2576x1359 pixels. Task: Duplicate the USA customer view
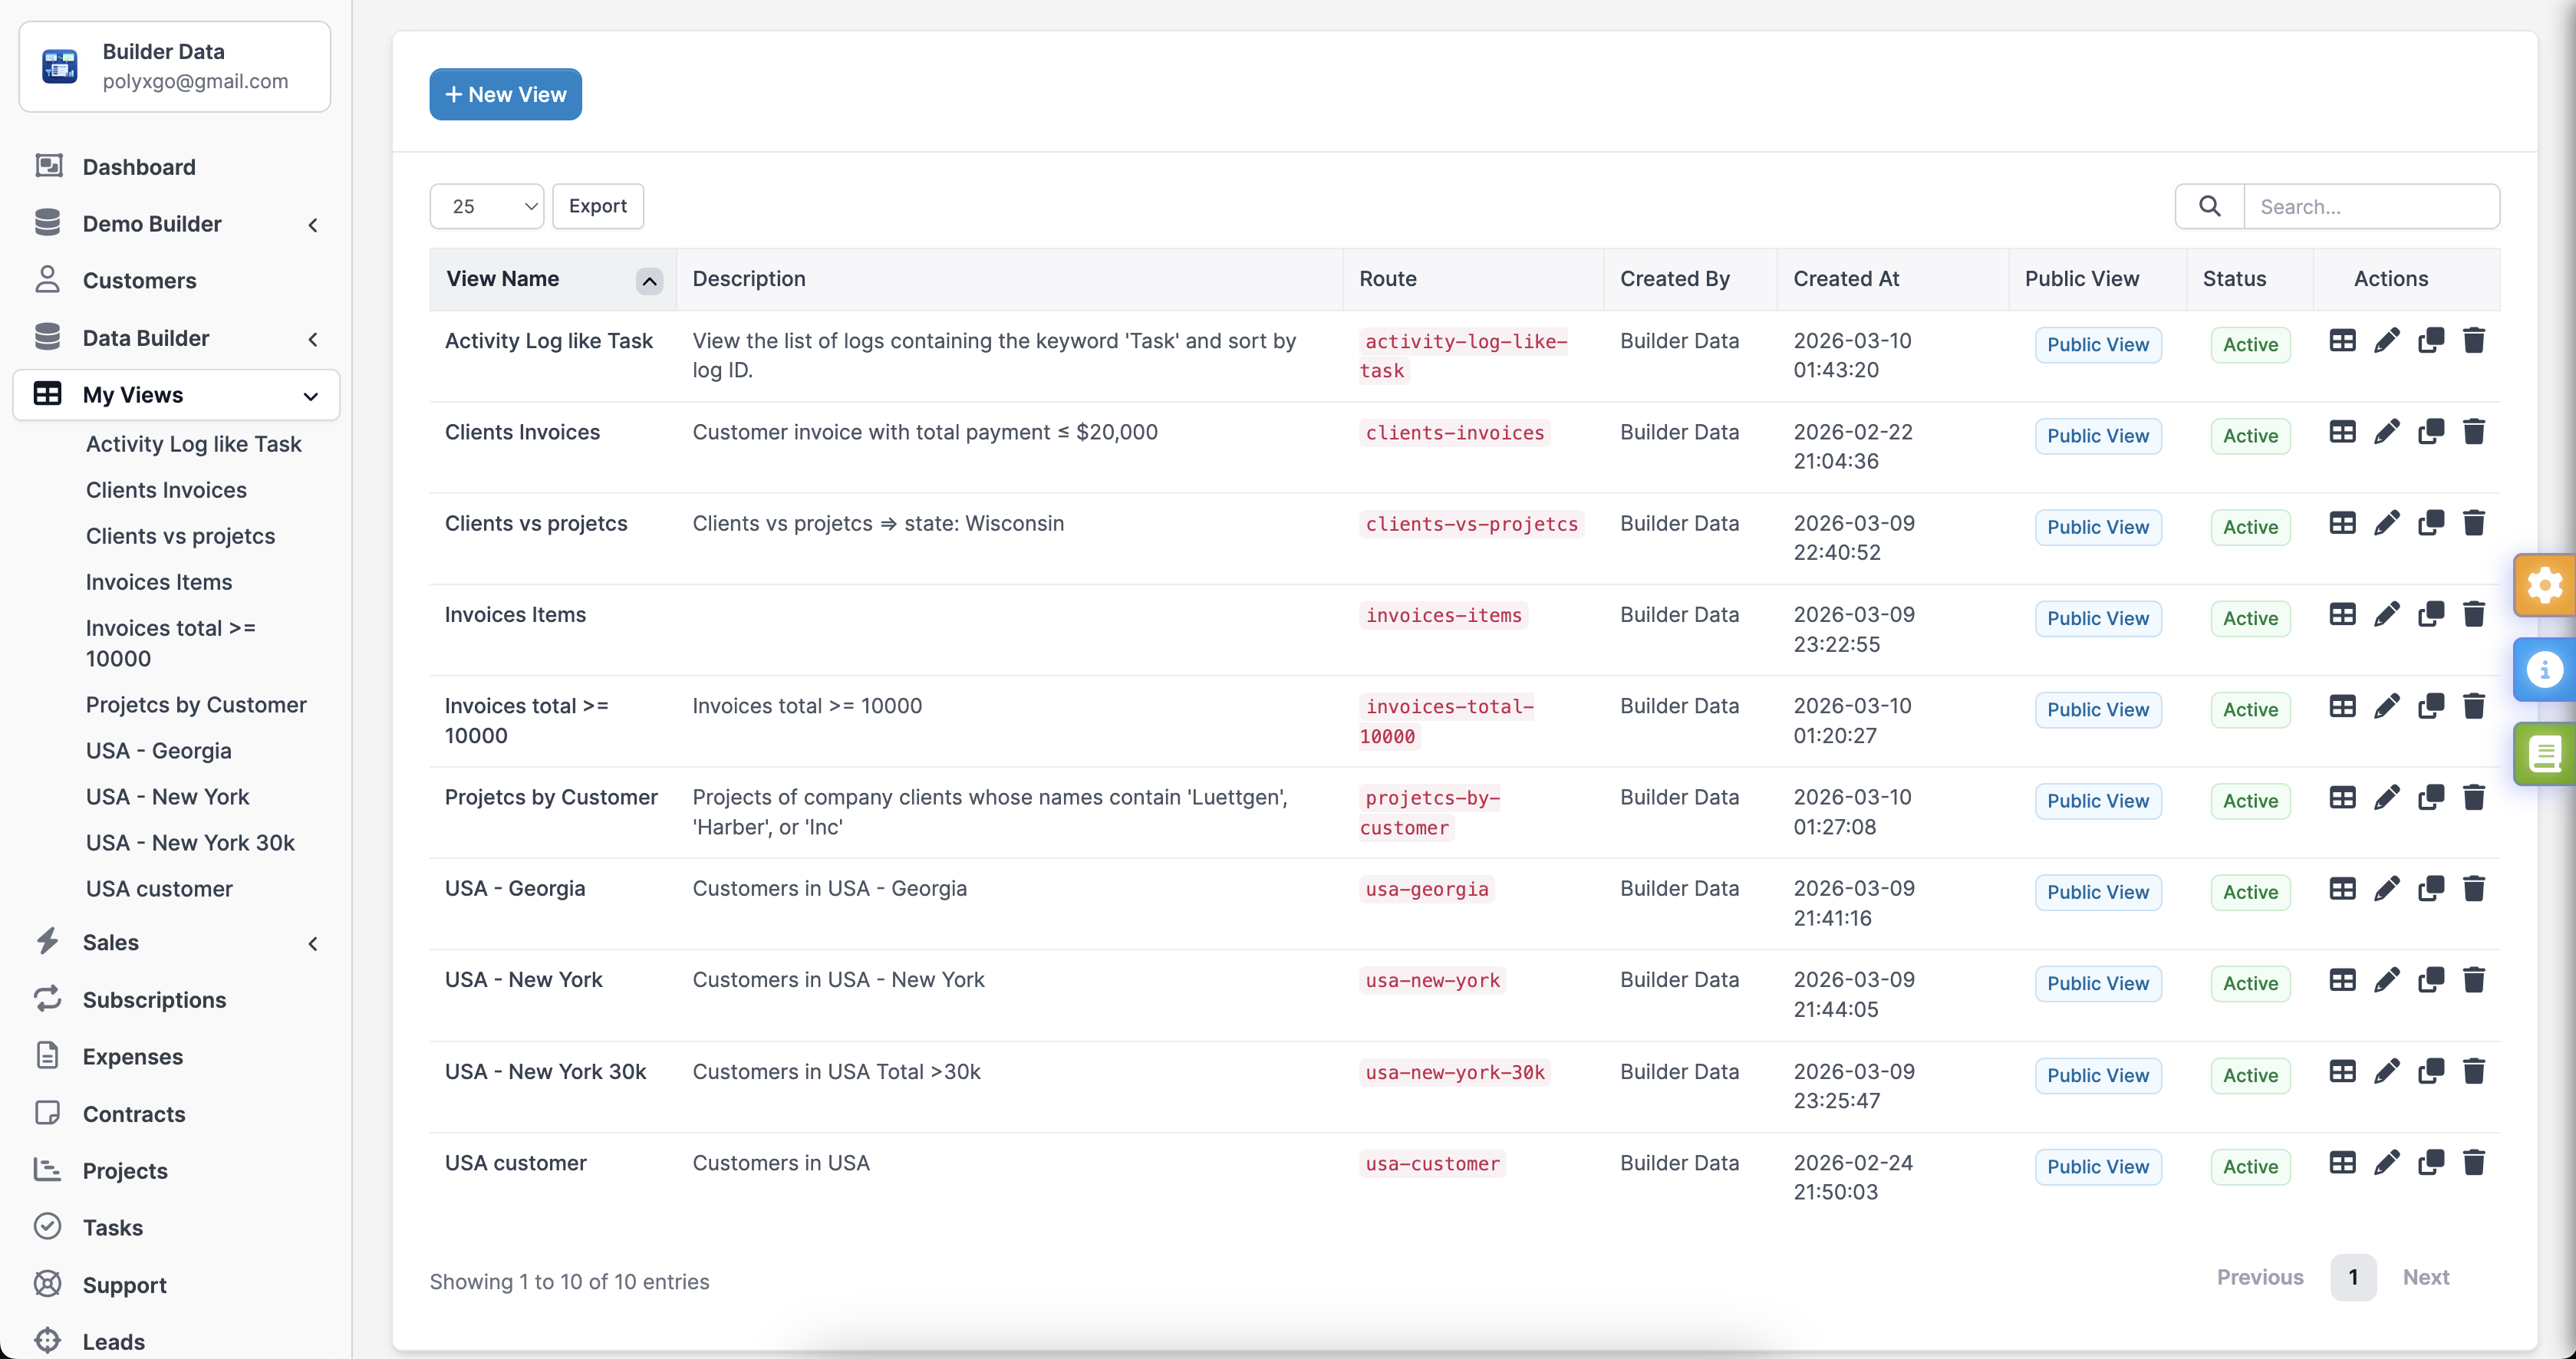coord(2432,1162)
